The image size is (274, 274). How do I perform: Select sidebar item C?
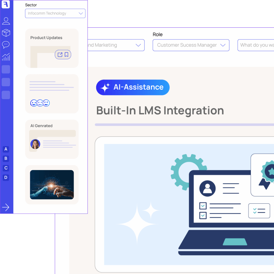6,168
